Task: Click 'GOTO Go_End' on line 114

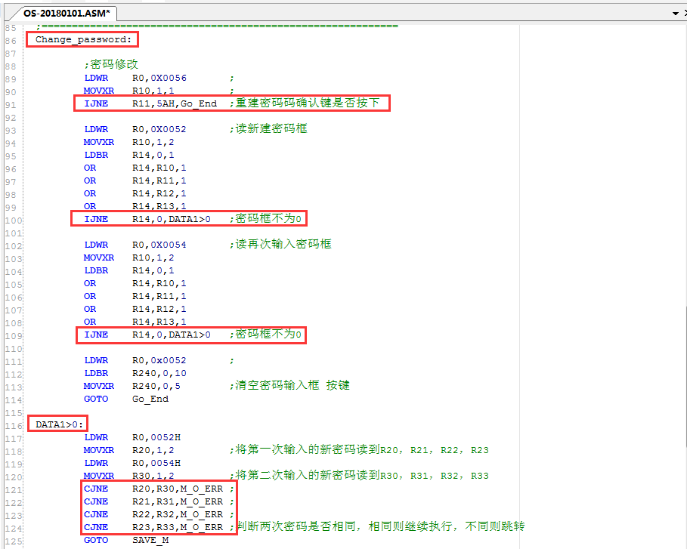Action: coord(126,399)
